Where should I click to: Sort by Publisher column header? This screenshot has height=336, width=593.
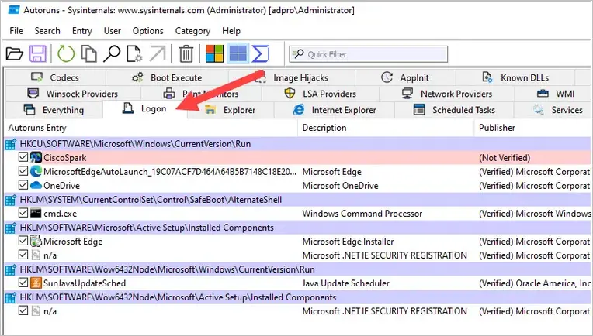(532, 128)
